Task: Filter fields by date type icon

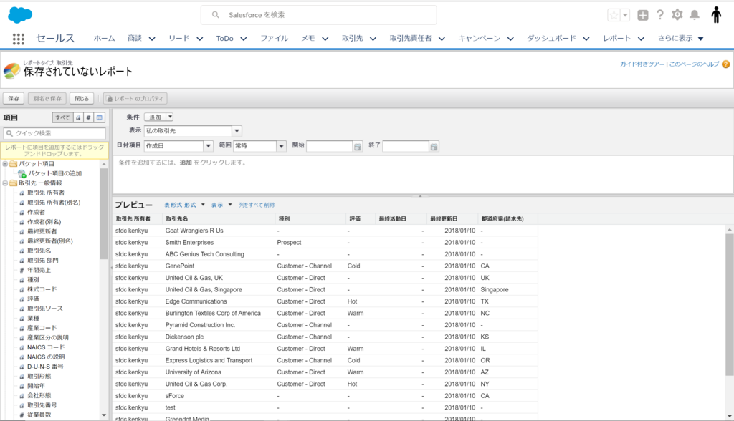Action: (99, 117)
